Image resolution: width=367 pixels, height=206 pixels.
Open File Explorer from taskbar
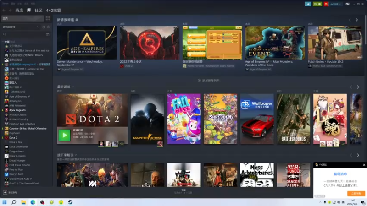point(23,202)
